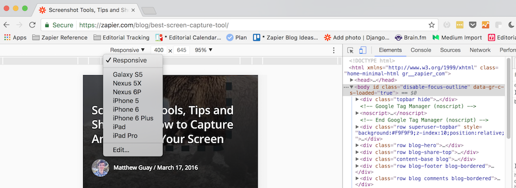Expand the content-base blog div
This screenshot has height=188, width=516.
[x=358, y=159]
